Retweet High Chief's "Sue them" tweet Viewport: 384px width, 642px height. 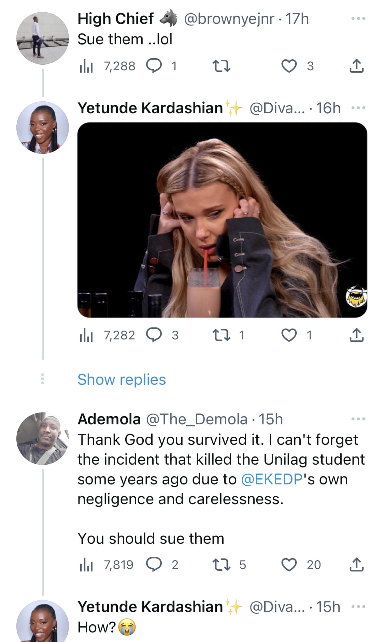(221, 66)
